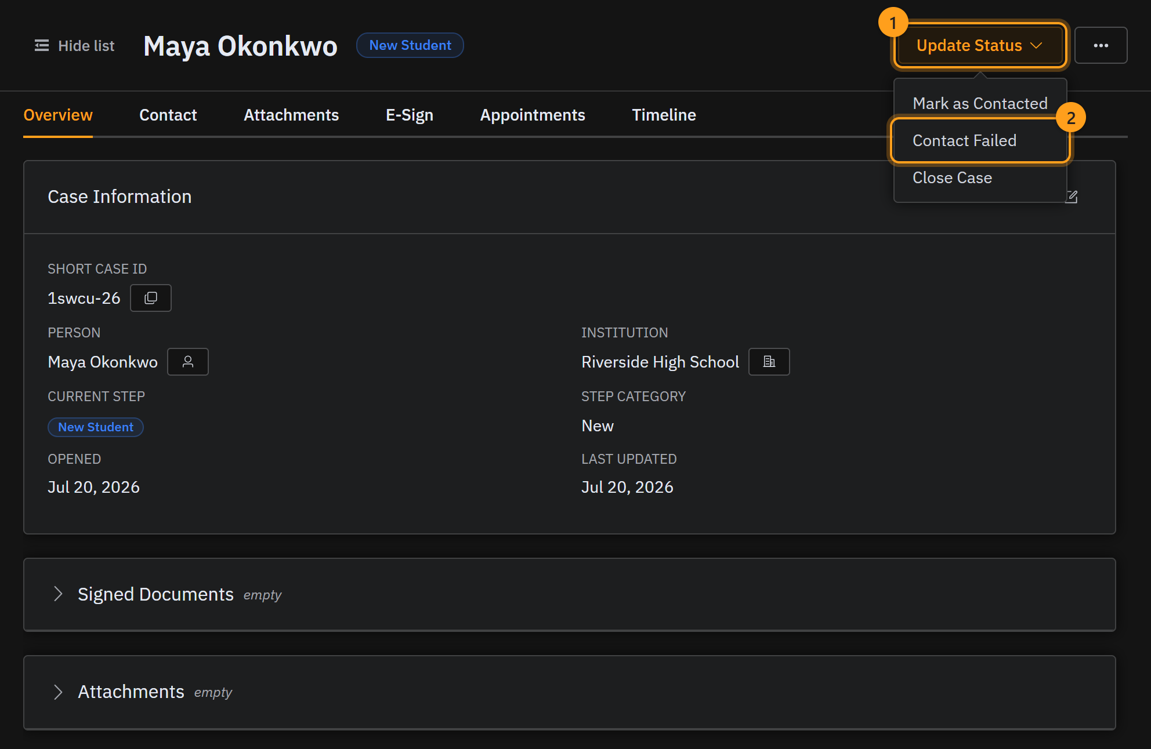Screen dimensions: 1151x749
Task: Open Maya Okonkwo person profile icon
Action: [188, 362]
